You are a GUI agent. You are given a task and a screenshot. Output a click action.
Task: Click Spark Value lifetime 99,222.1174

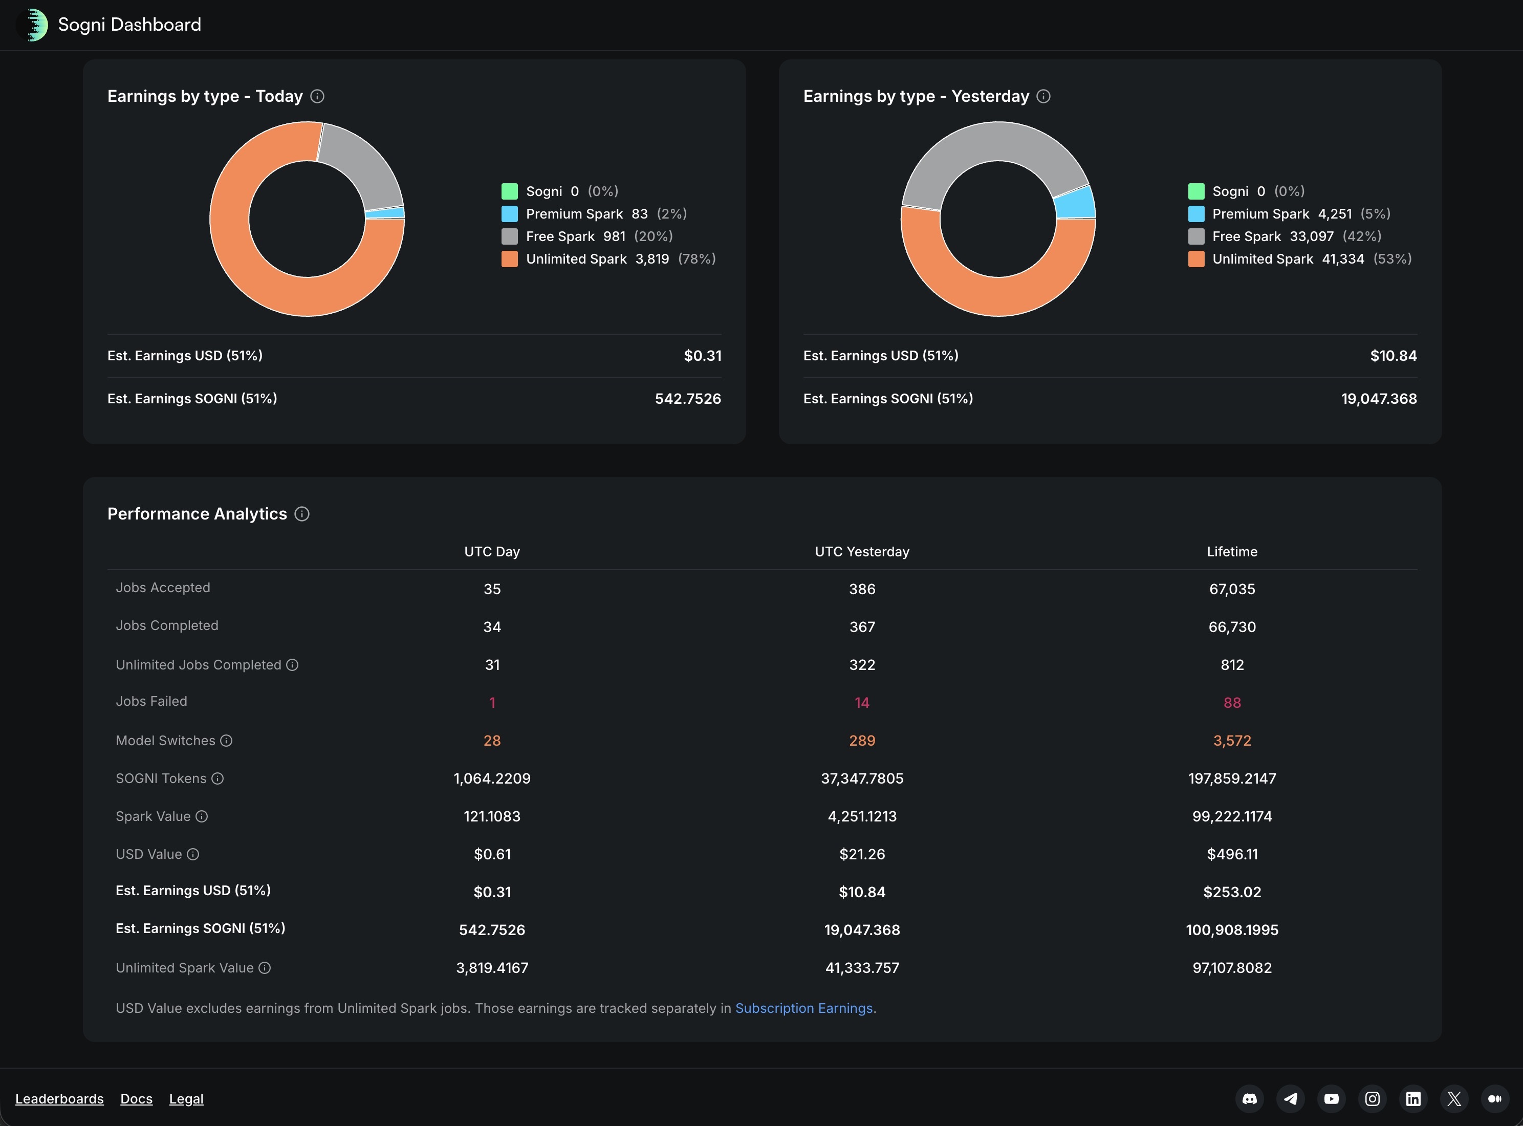[1232, 816]
